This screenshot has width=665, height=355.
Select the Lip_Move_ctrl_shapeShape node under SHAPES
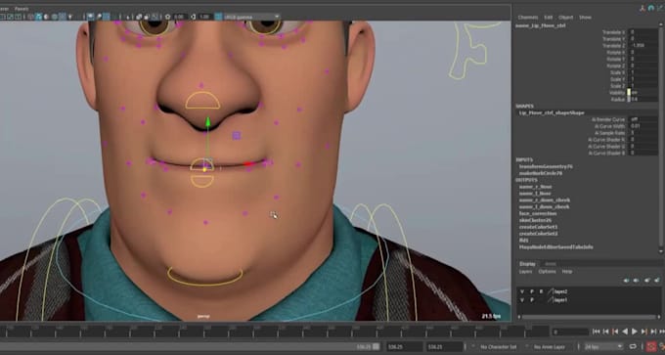pos(552,112)
